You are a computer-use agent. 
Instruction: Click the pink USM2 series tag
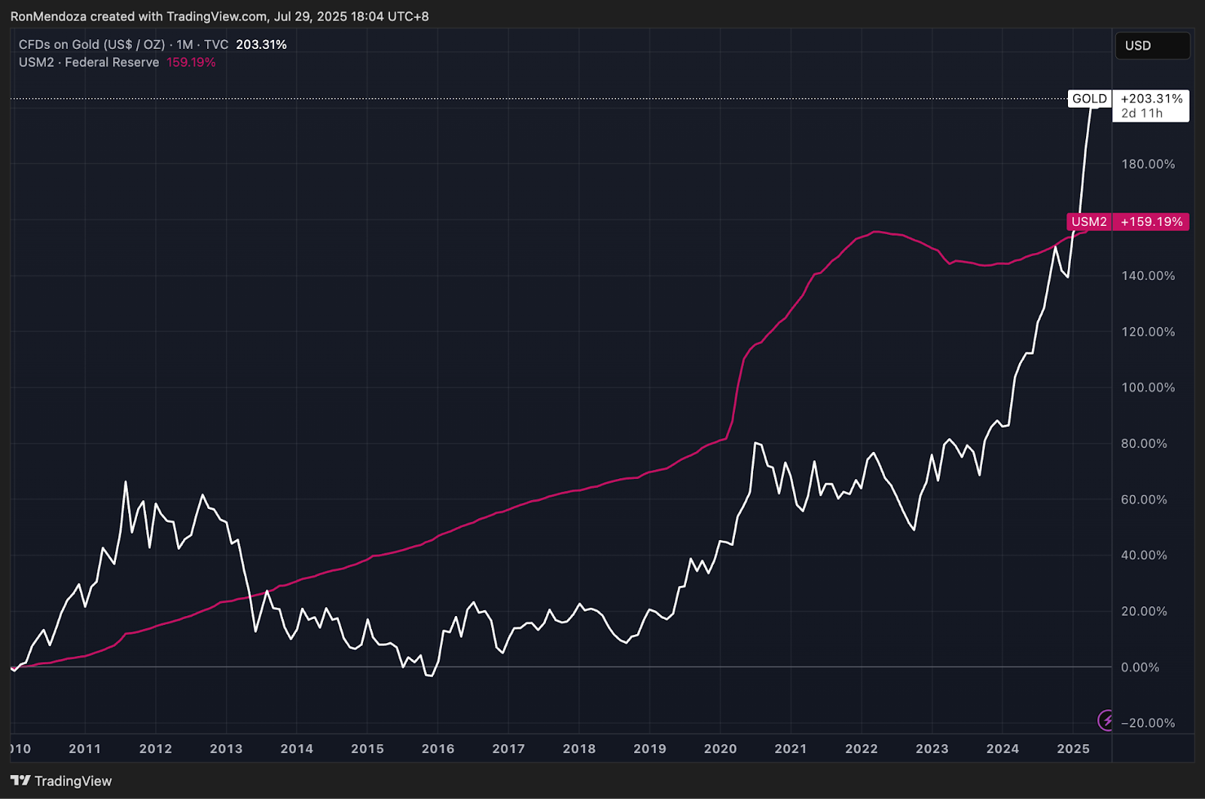(x=1089, y=222)
